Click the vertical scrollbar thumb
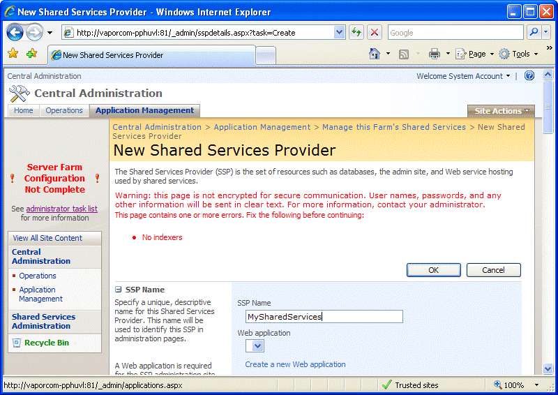Viewport: 558px width, 395px height. 548,107
